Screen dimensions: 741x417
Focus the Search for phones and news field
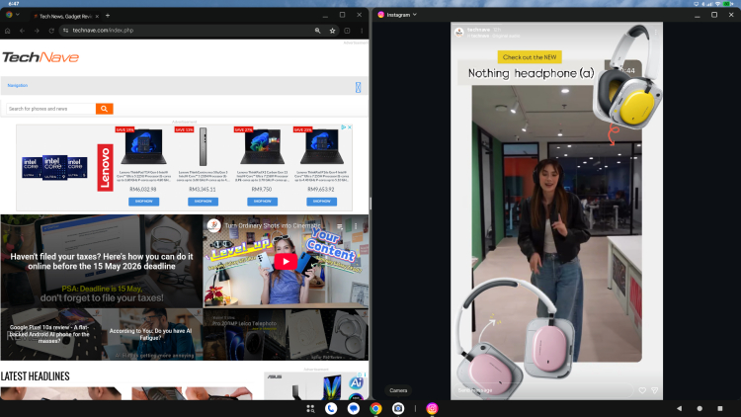(51, 109)
